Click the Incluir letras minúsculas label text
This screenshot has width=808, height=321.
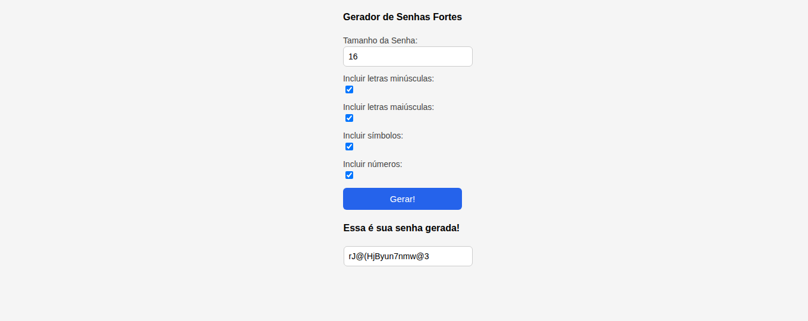tap(388, 78)
